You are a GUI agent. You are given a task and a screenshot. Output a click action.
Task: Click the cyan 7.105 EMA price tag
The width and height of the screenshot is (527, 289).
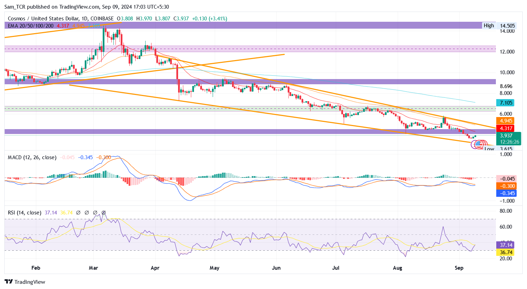pos(506,103)
